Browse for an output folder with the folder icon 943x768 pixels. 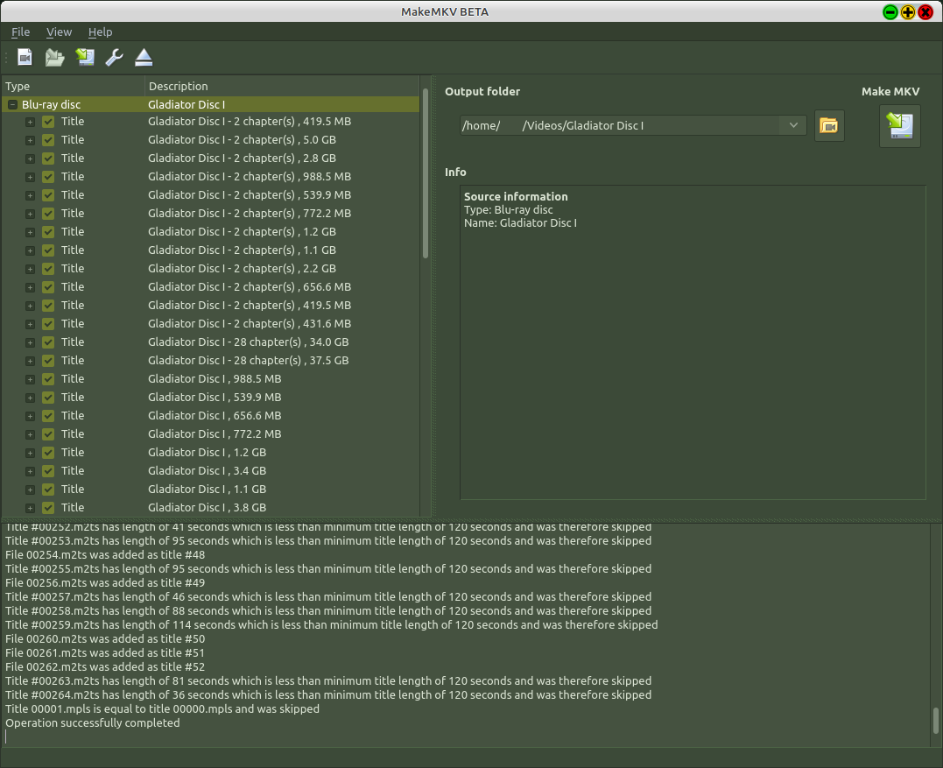click(829, 126)
